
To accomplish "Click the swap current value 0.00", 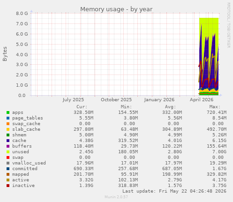I will (x=85, y=157).
